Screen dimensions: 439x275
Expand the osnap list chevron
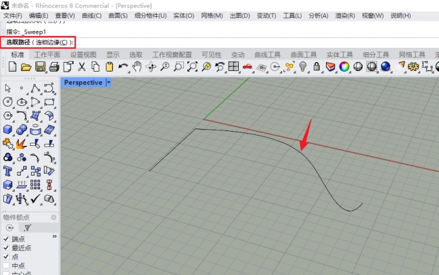[55, 236]
